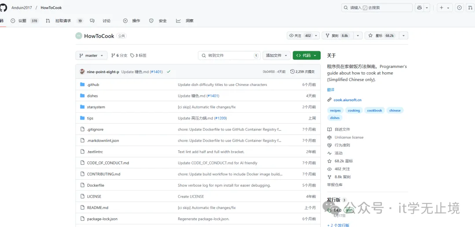Click the GitHub logo icon

coord(3,7)
